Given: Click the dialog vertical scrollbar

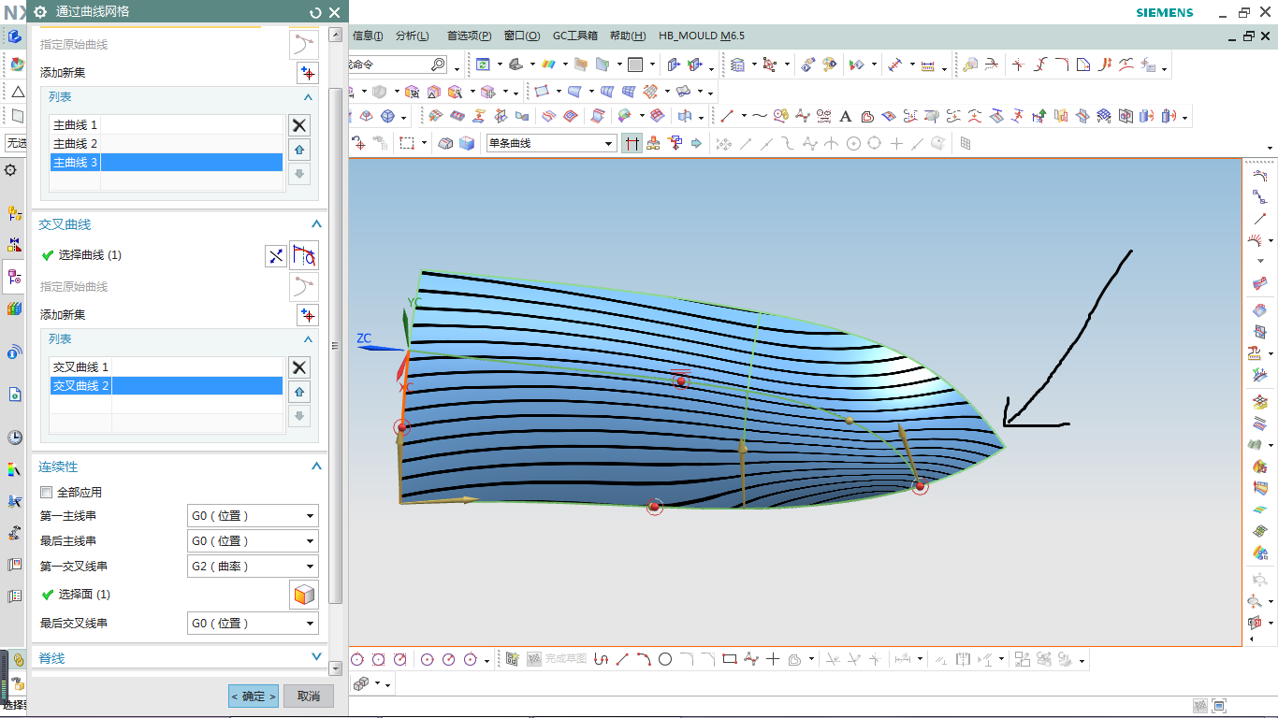Looking at the screenshot, I should coord(336,346).
